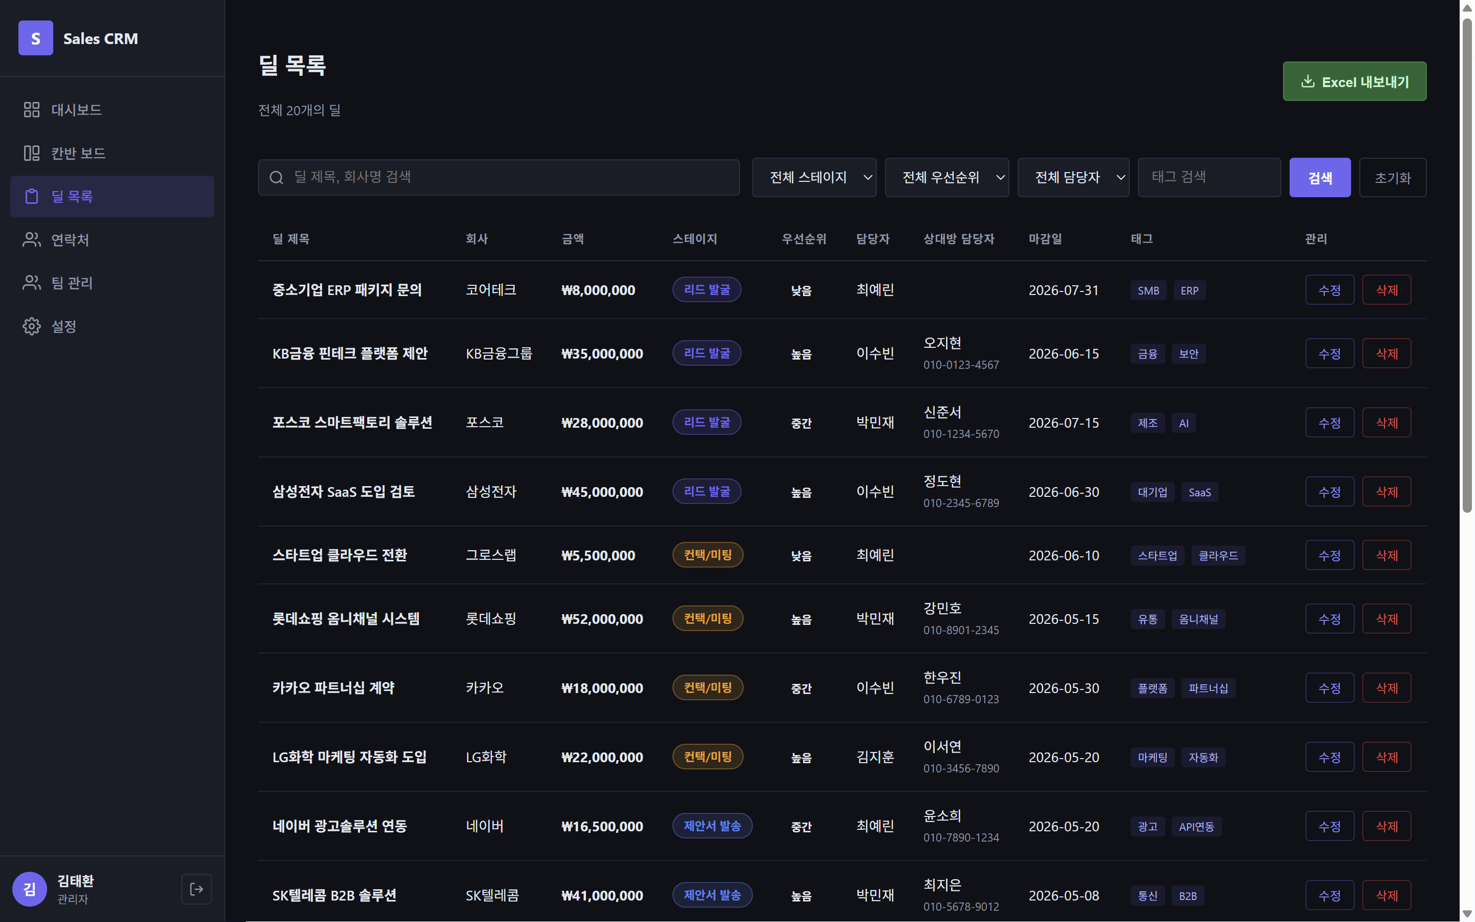Image resolution: width=1475 pixels, height=922 pixels.
Task: Click the 금액 column header
Action: point(572,239)
